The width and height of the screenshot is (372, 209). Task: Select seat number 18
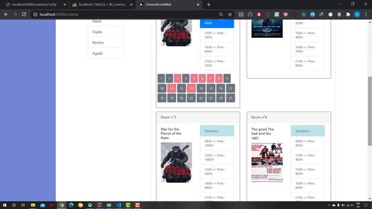click(162, 98)
